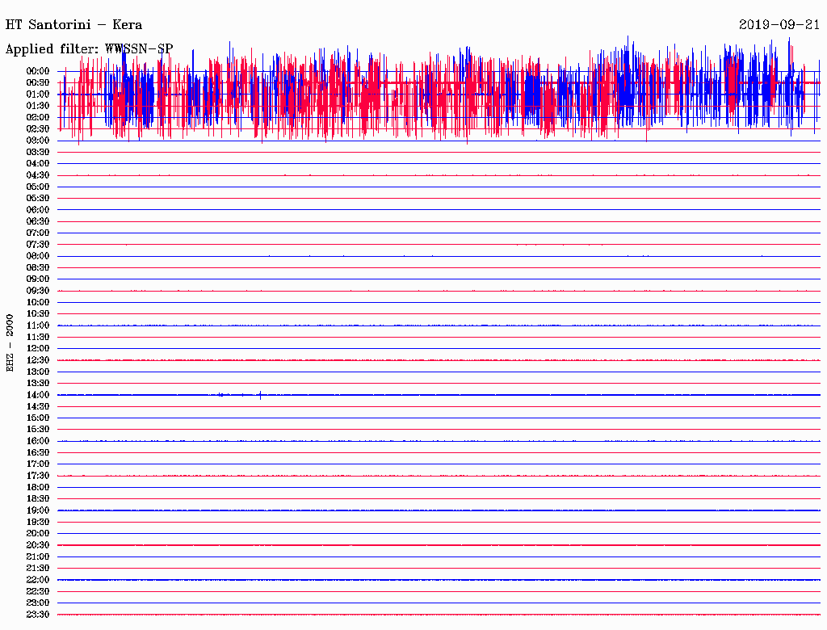Select the 16:00 time label
This screenshot has height=630, width=827.
click(39, 441)
